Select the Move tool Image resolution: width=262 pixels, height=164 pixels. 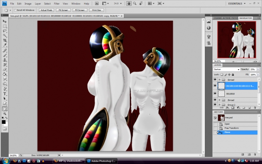pyautogui.click(x=5, y=21)
